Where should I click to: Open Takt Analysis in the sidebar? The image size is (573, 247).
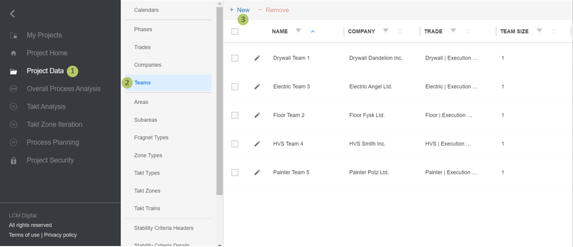(x=46, y=107)
